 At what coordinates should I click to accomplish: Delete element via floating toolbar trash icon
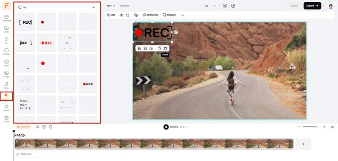(x=166, y=48)
